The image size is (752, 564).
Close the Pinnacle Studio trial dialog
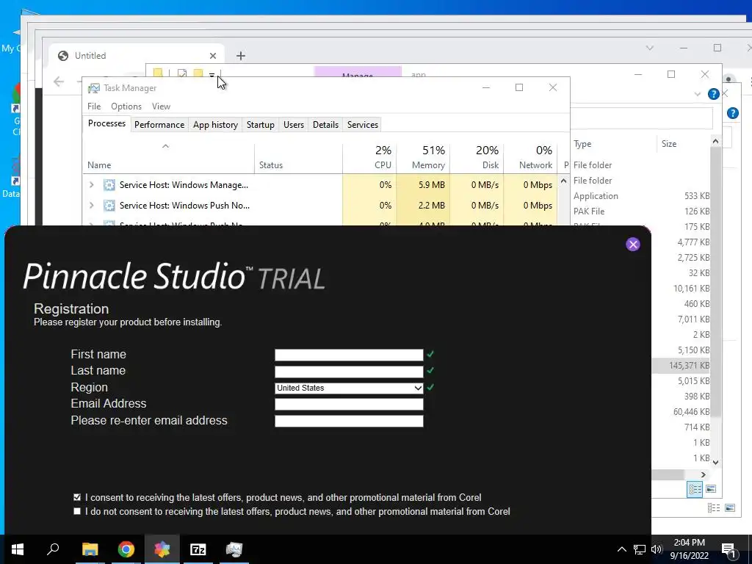tap(632, 245)
